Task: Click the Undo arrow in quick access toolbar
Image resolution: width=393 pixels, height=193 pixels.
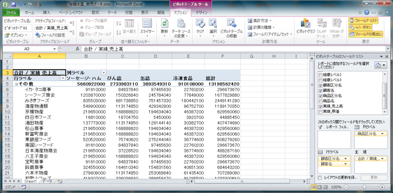Action: click(x=21, y=5)
